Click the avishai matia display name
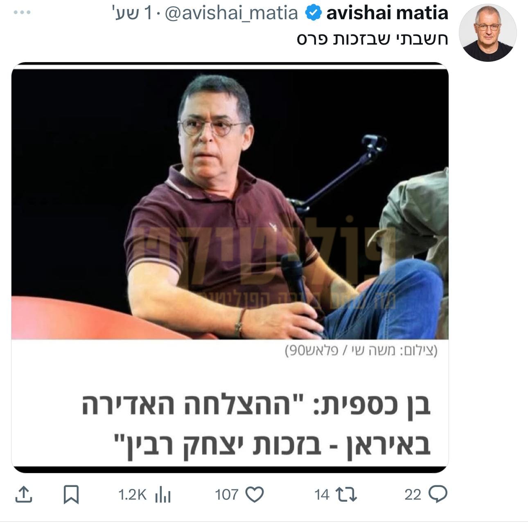The width and height of the screenshot is (528, 525). tap(387, 14)
